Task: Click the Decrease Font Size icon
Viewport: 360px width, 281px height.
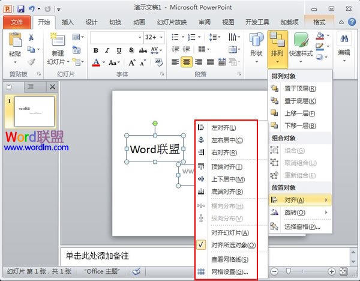Action: click(143, 62)
